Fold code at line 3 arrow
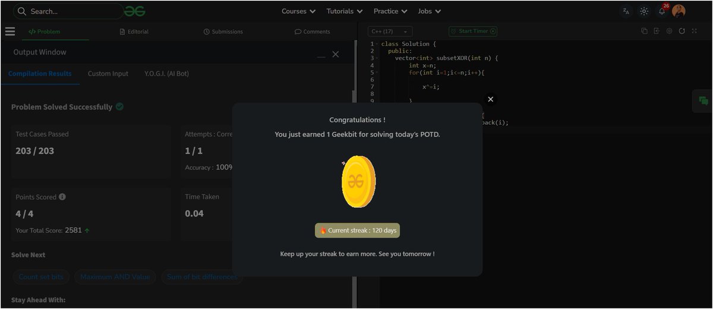This screenshot has width=713, height=309. coord(377,58)
